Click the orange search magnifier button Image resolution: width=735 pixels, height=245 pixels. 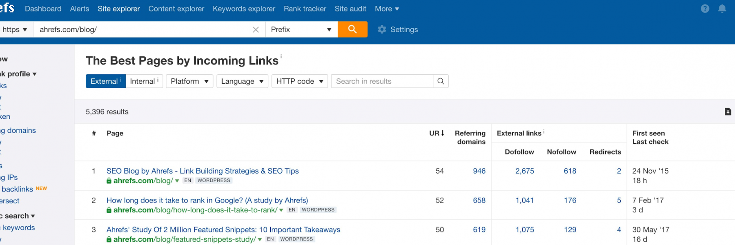352,29
